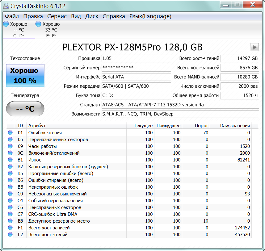The width and height of the screenshot is (265, 251).
Task: Click status icon of row C4 Событий переназначения
Action: (10, 200)
